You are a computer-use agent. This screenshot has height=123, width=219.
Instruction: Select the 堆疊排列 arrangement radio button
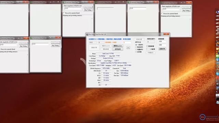(136, 50)
